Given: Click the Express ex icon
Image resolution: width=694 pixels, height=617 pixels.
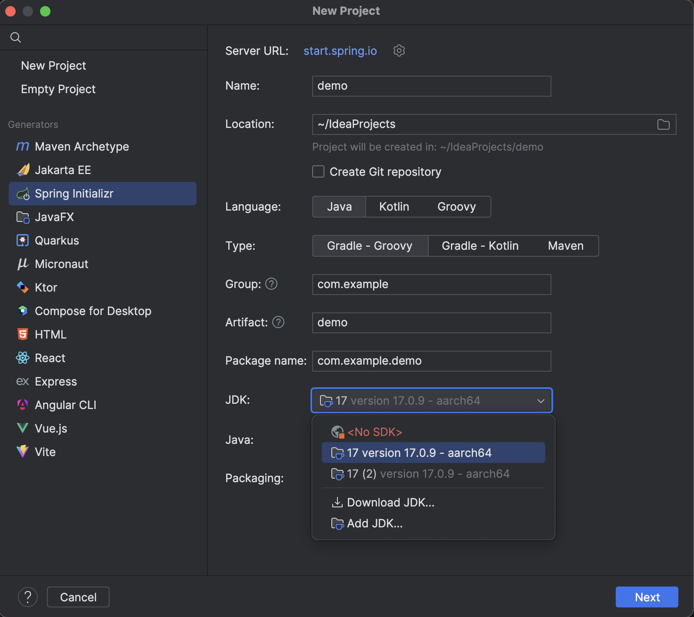Looking at the screenshot, I should [x=23, y=382].
